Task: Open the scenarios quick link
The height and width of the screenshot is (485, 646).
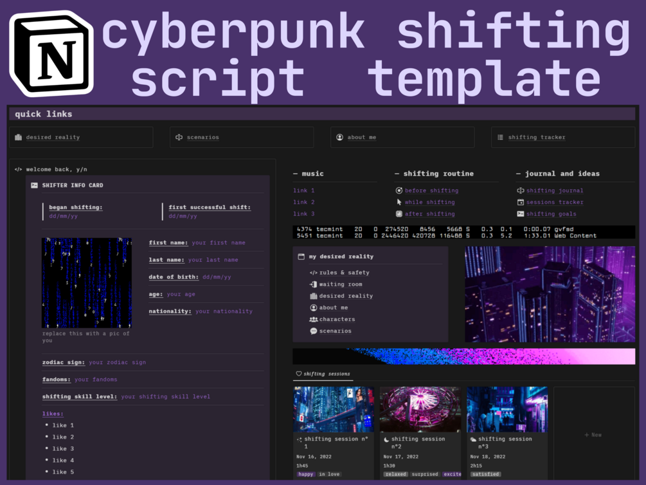Action: [x=242, y=138]
